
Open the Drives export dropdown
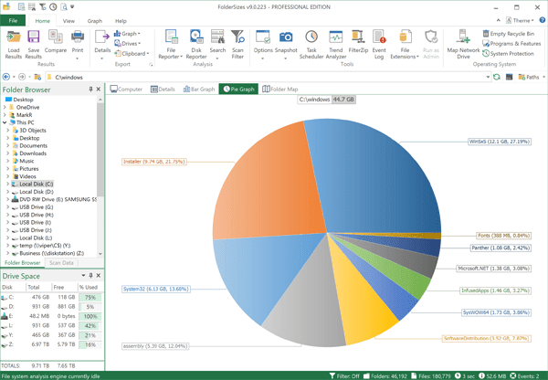[127, 43]
